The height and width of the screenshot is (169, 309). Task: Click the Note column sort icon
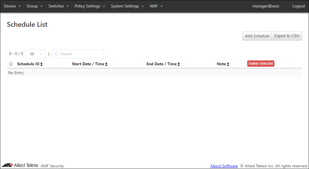228,64
